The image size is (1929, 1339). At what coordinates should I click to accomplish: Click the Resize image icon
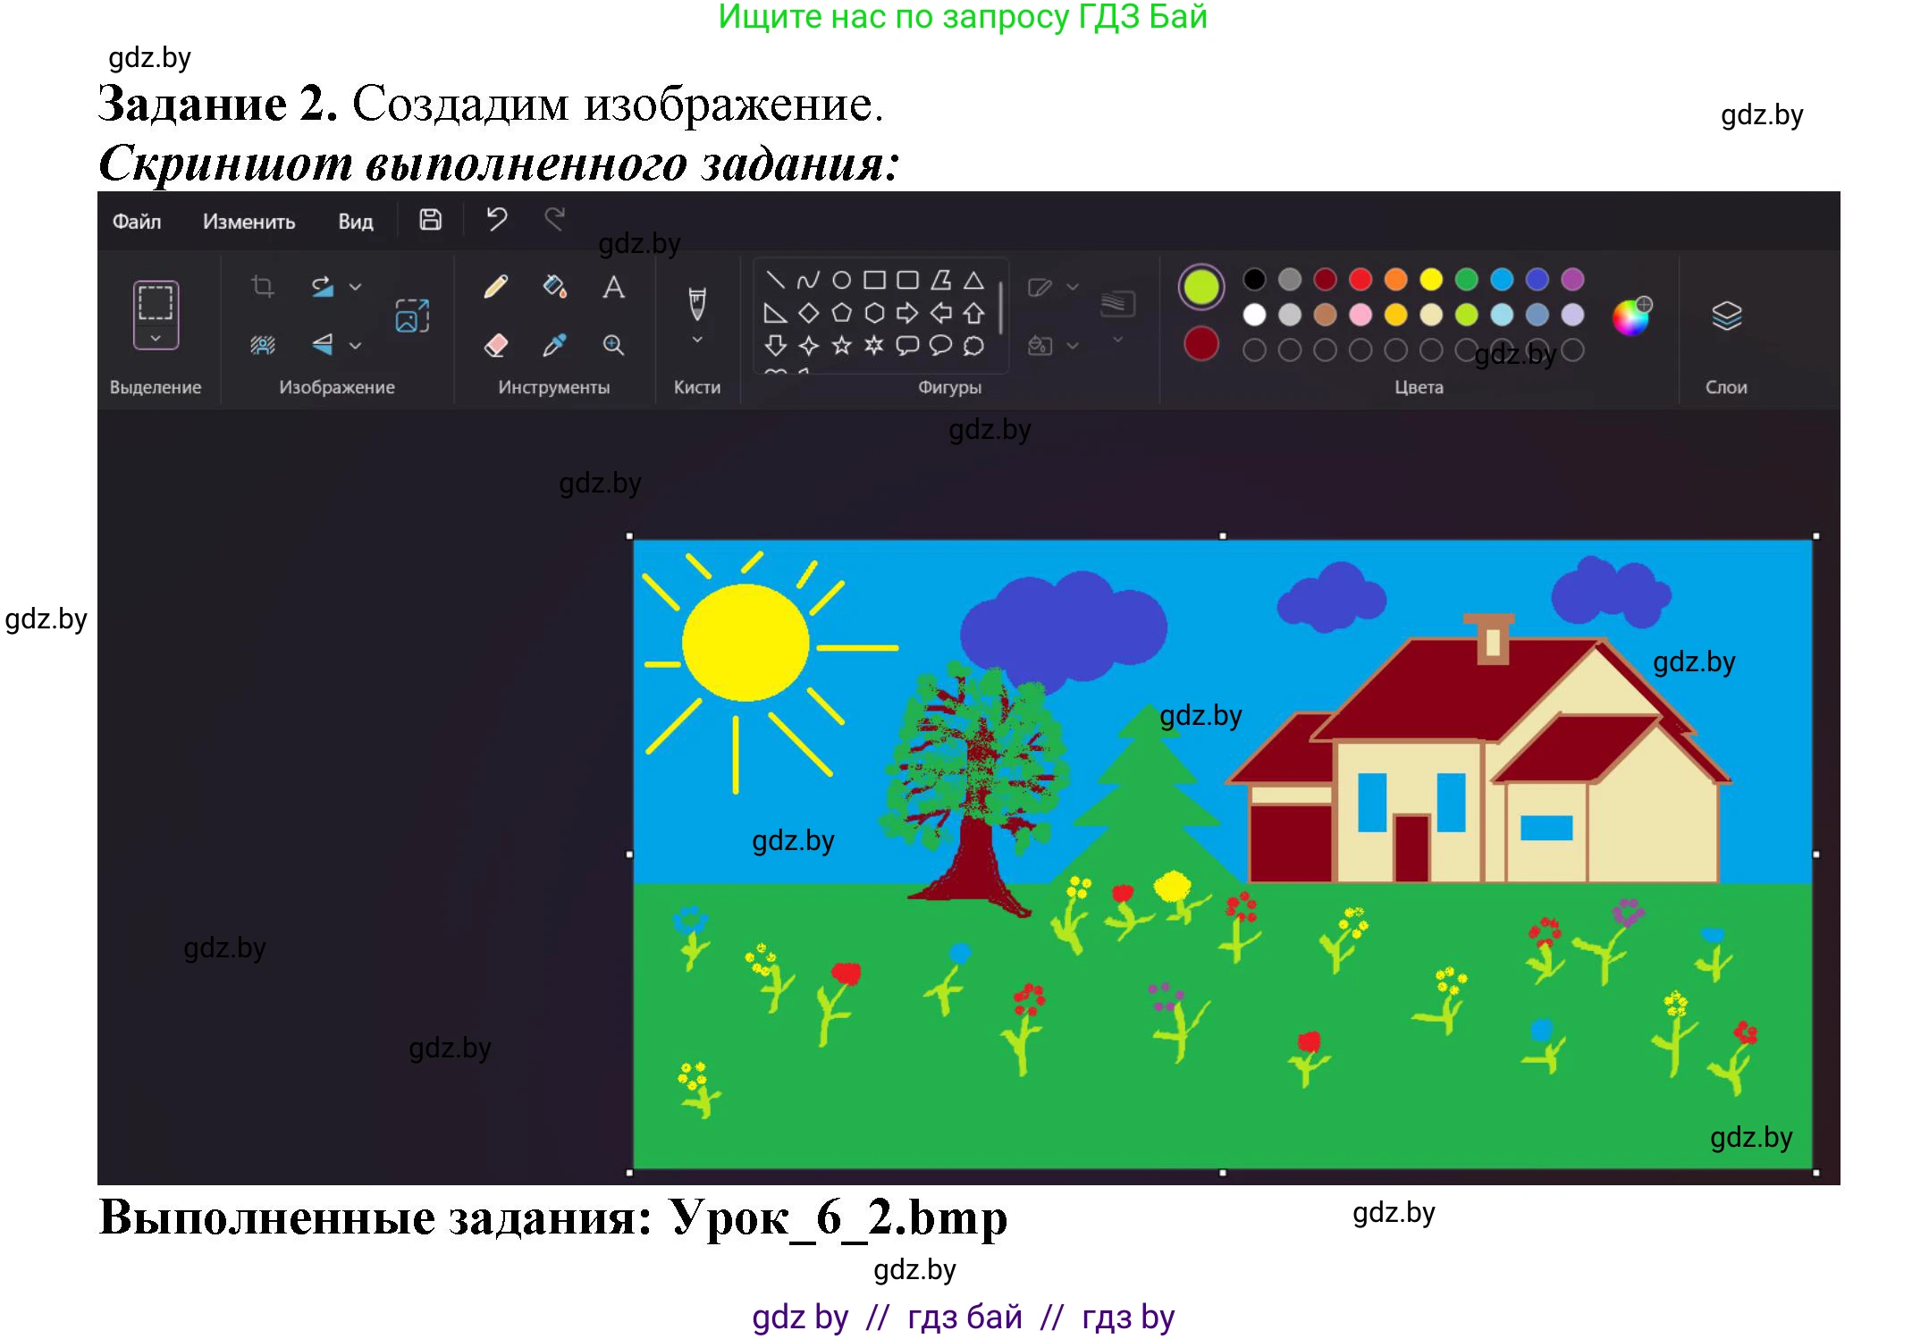412,316
